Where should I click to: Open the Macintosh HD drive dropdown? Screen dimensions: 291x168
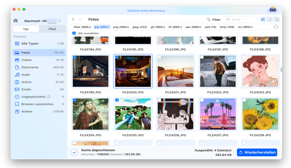pyautogui.click(x=59, y=21)
